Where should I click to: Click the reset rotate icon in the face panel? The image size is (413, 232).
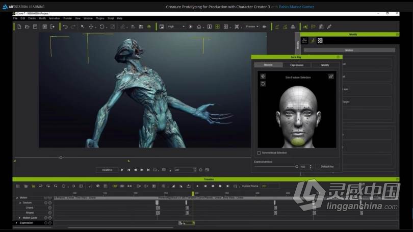point(263,84)
